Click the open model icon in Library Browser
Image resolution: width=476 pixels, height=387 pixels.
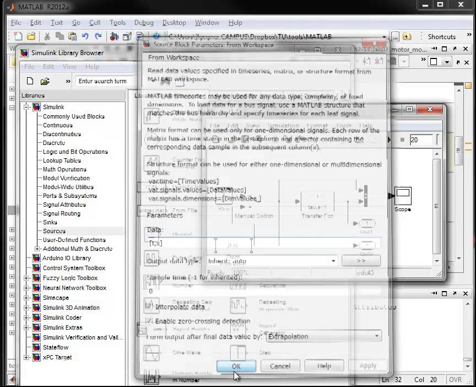coord(45,81)
